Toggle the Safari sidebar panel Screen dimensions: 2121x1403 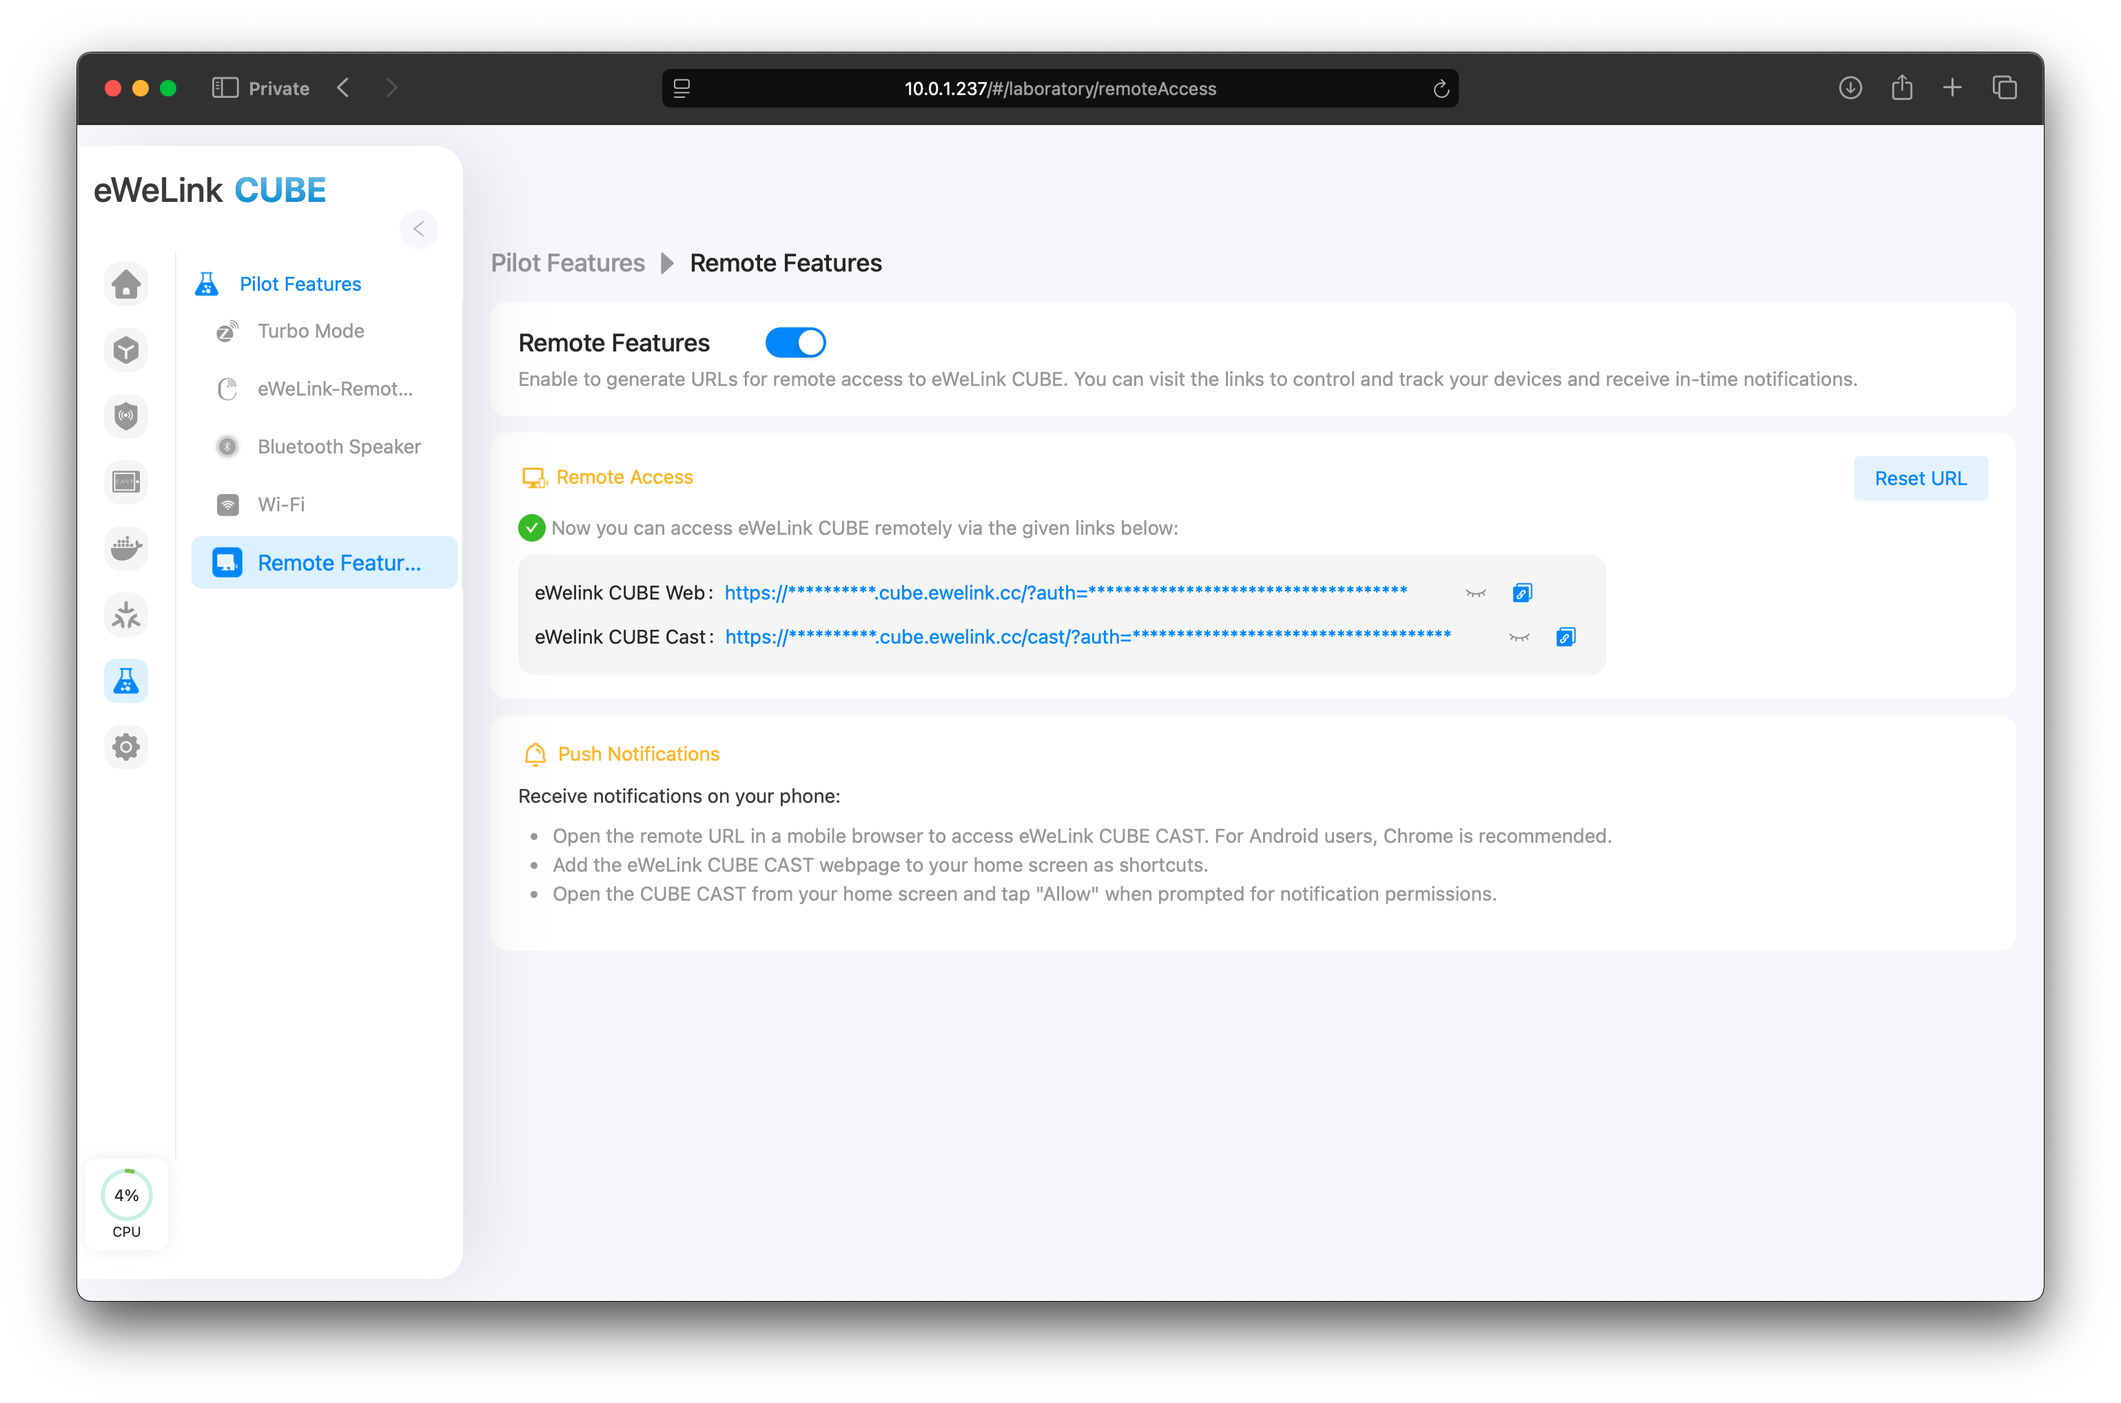[x=225, y=88]
